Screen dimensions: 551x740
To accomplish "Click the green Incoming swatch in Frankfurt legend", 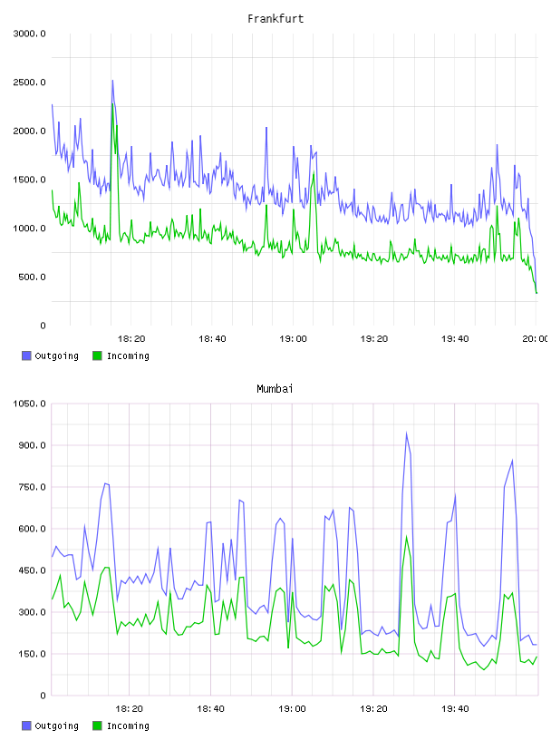I will point(97,355).
